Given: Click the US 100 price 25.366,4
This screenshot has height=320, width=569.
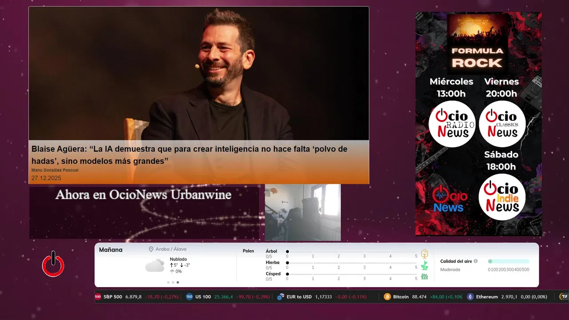Looking at the screenshot, I should point(224,297).
